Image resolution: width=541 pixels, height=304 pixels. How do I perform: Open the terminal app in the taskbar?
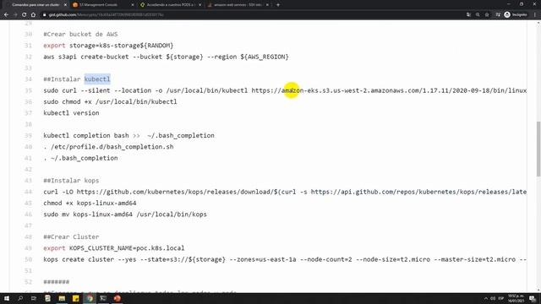103,298
